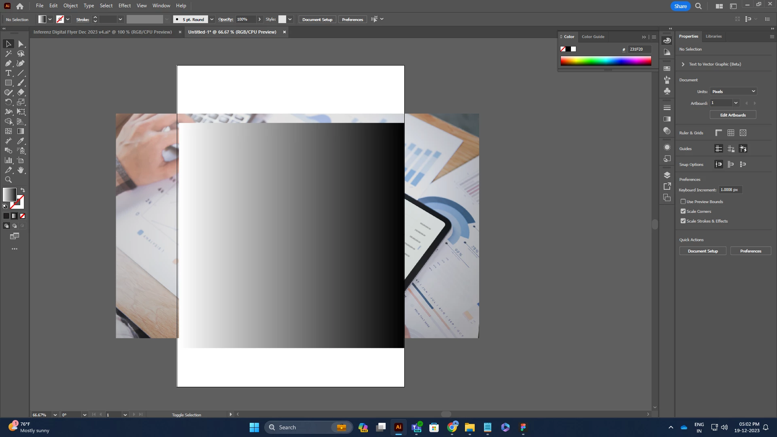
Task: Open the Units dropdown showing Pixels
Action: click(733, 91)
